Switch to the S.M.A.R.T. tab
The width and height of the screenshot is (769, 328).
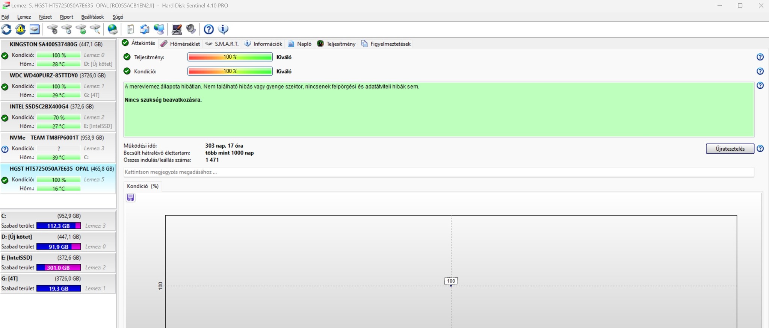point(222,44)
